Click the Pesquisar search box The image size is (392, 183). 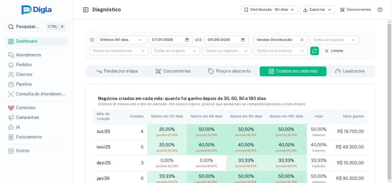click(x=36, y=27)
